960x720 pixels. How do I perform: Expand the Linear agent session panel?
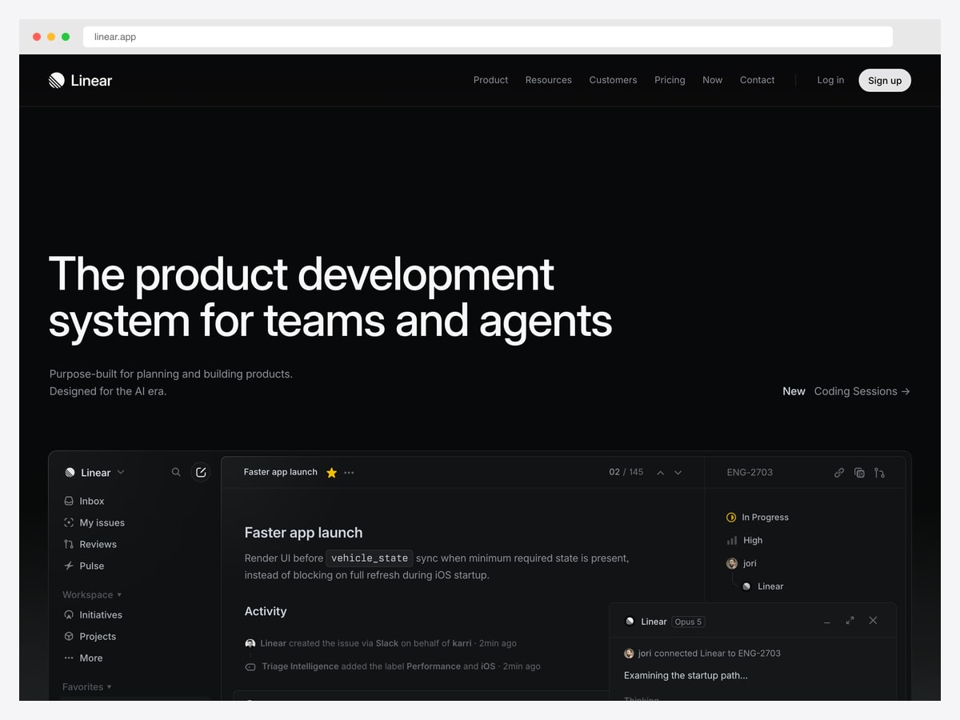pos(850,621)
